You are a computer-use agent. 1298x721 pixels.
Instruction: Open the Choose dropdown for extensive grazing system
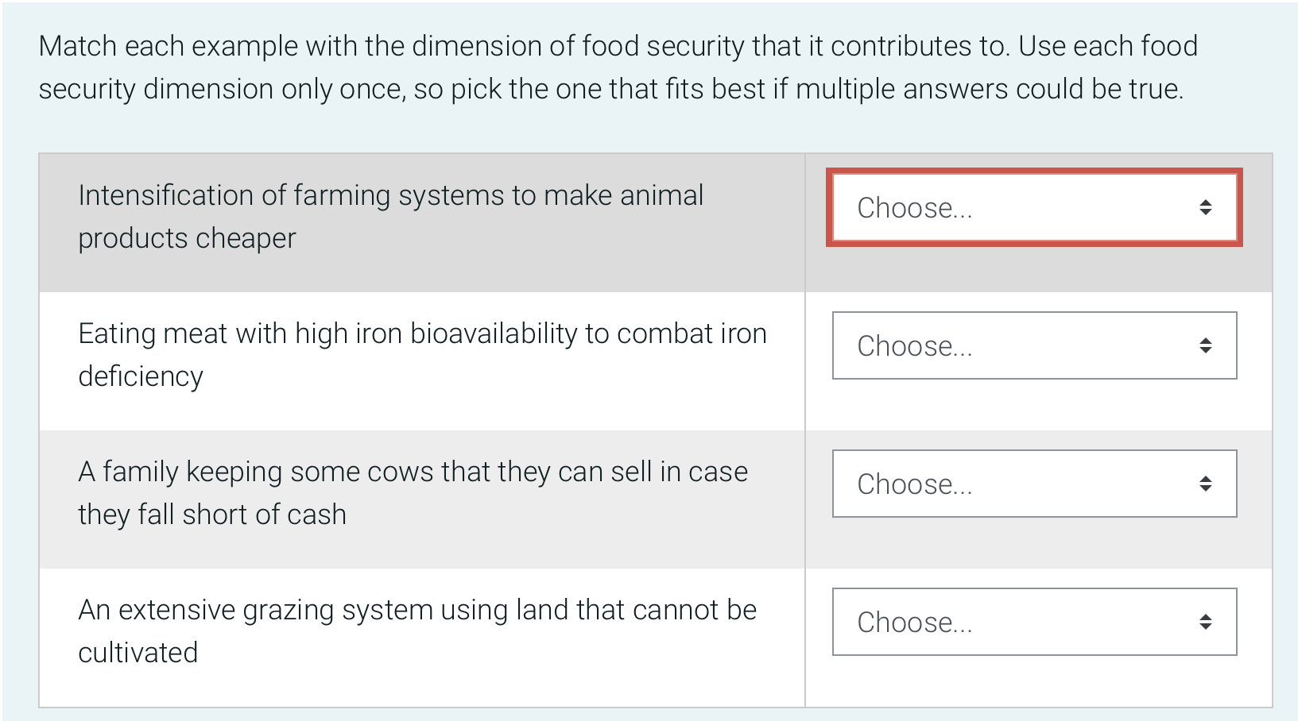1033,622
